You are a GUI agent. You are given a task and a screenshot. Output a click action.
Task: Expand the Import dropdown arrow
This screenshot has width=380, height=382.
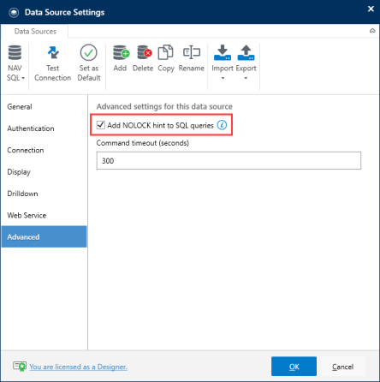point(223,78)
